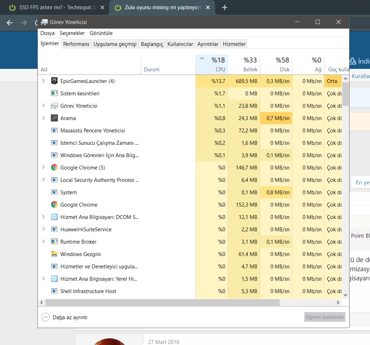Click the horizontal scrollbar thumb
This screenshot has height=345, width=370.
[x=163, y=303]
